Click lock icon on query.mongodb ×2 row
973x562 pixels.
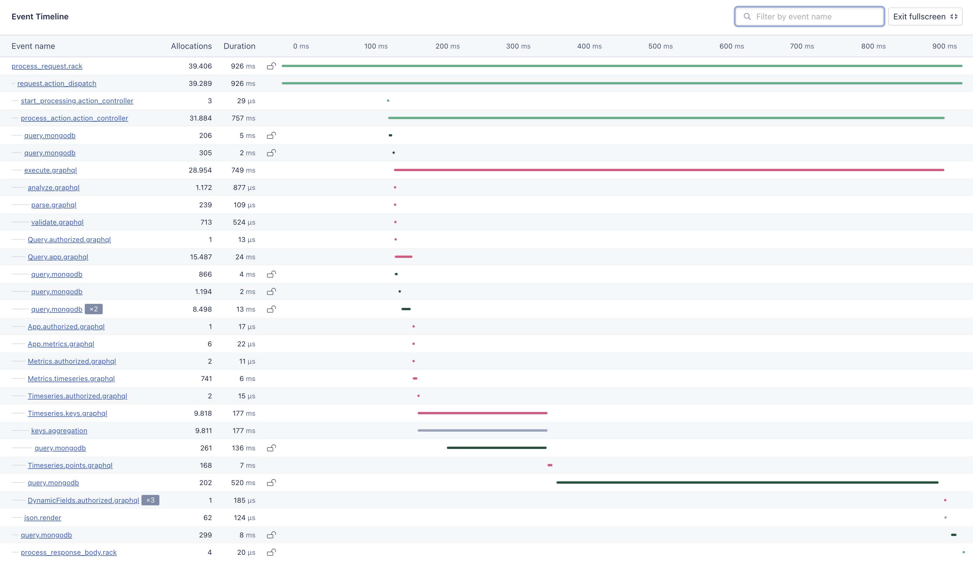tap(271, 309)
